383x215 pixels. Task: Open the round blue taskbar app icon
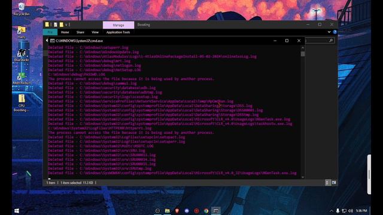click(x=187, y=211)
